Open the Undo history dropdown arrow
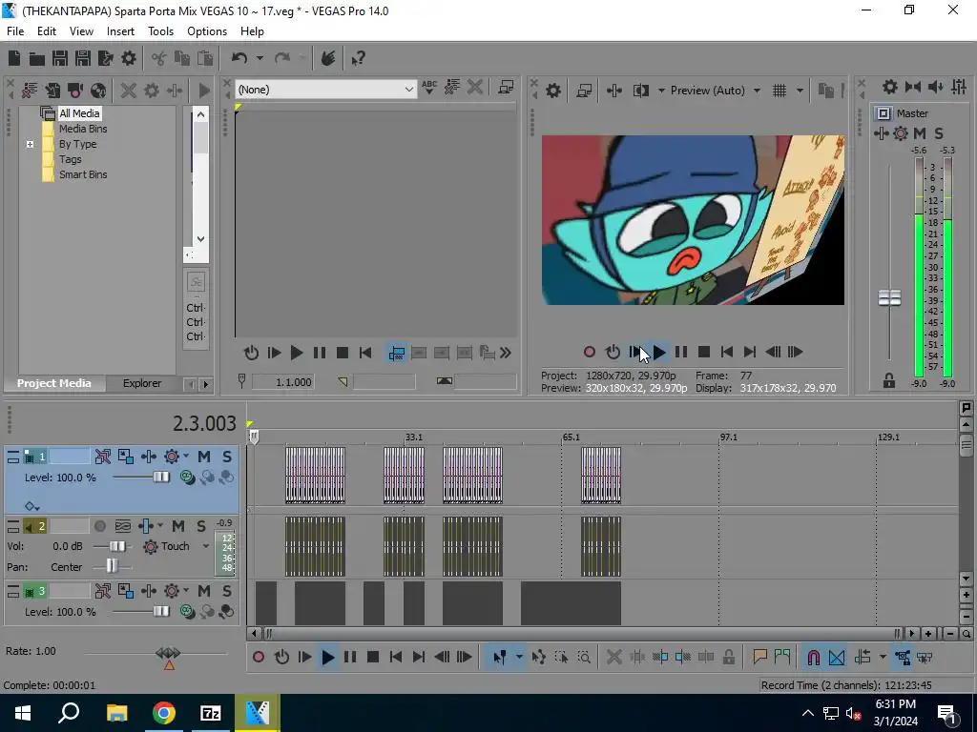977x732 pixels. [260, 58]
